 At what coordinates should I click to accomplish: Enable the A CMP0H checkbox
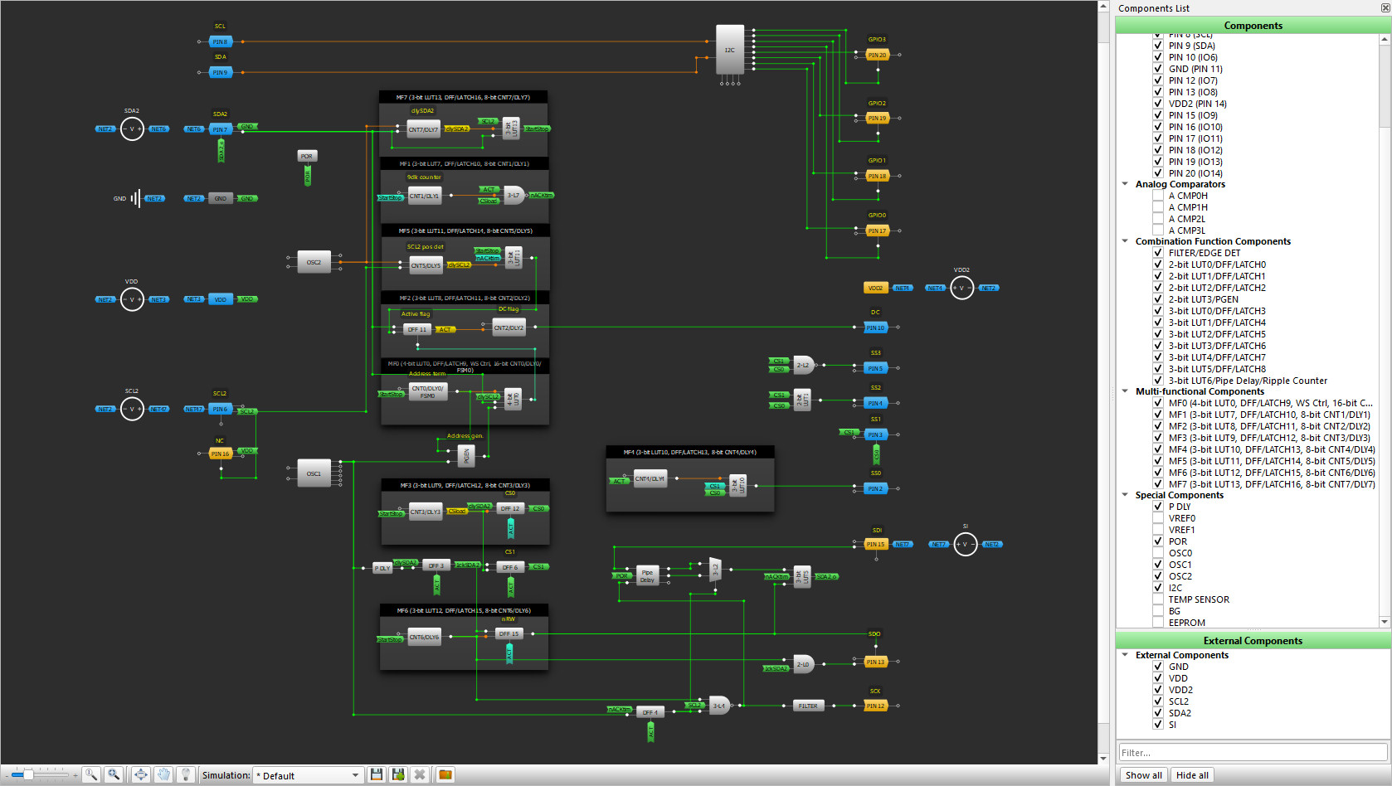[x=1157, y=196]
